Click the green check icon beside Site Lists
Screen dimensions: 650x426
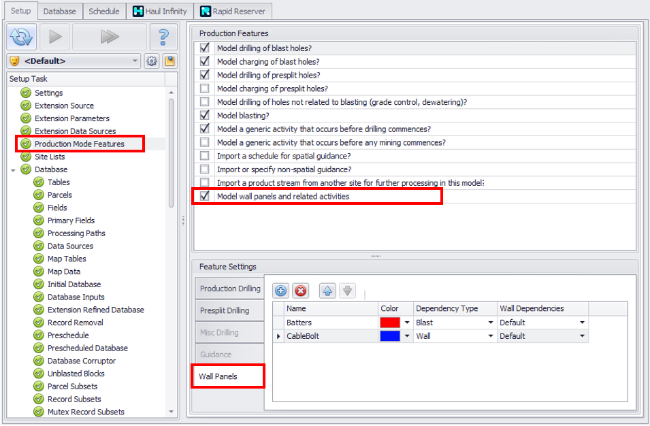coord(26,157)
